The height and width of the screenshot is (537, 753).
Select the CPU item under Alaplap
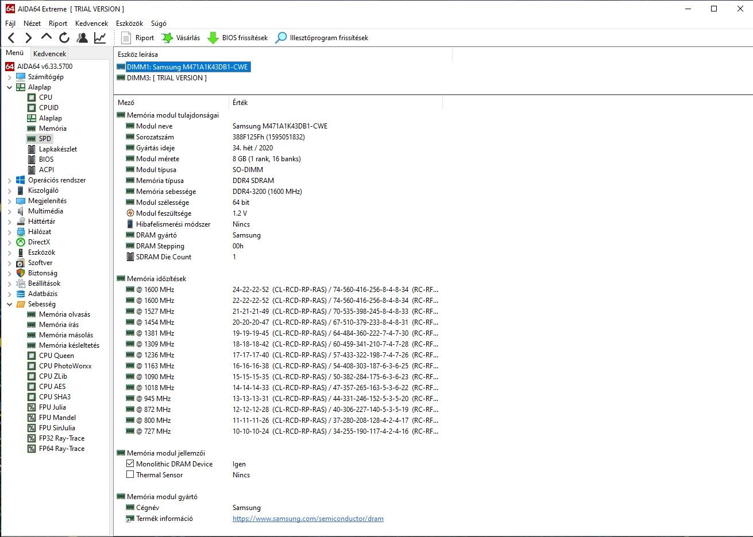(x=45, y=98)
